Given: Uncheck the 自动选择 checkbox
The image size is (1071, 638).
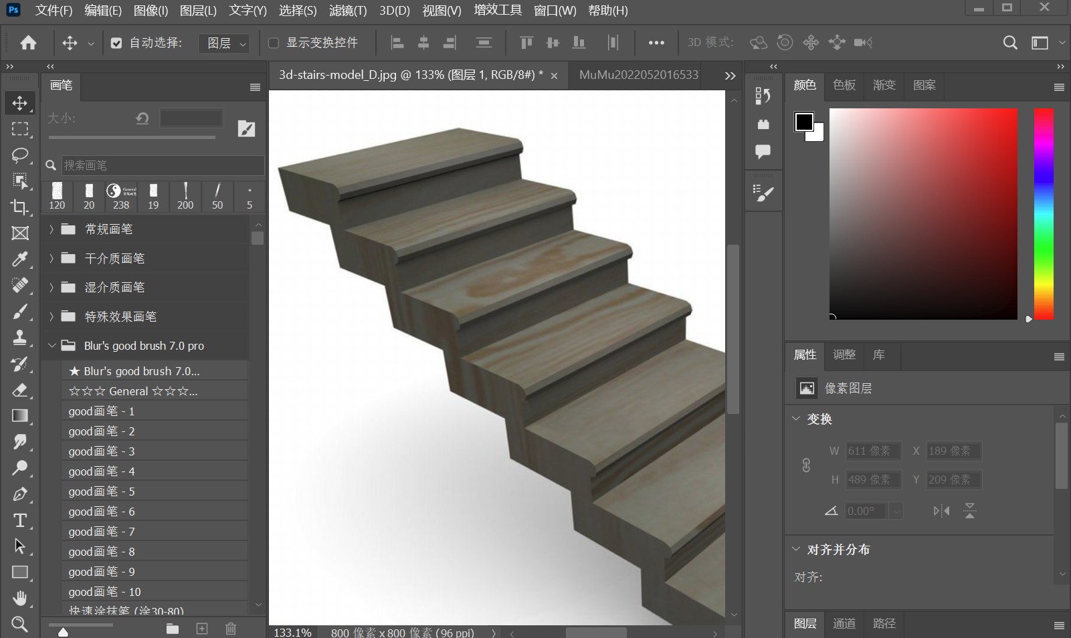Looking at the screenshot, I should (116, 43).
